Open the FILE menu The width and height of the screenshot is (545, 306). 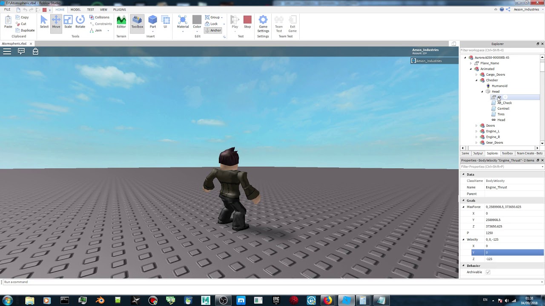(7, 9)
